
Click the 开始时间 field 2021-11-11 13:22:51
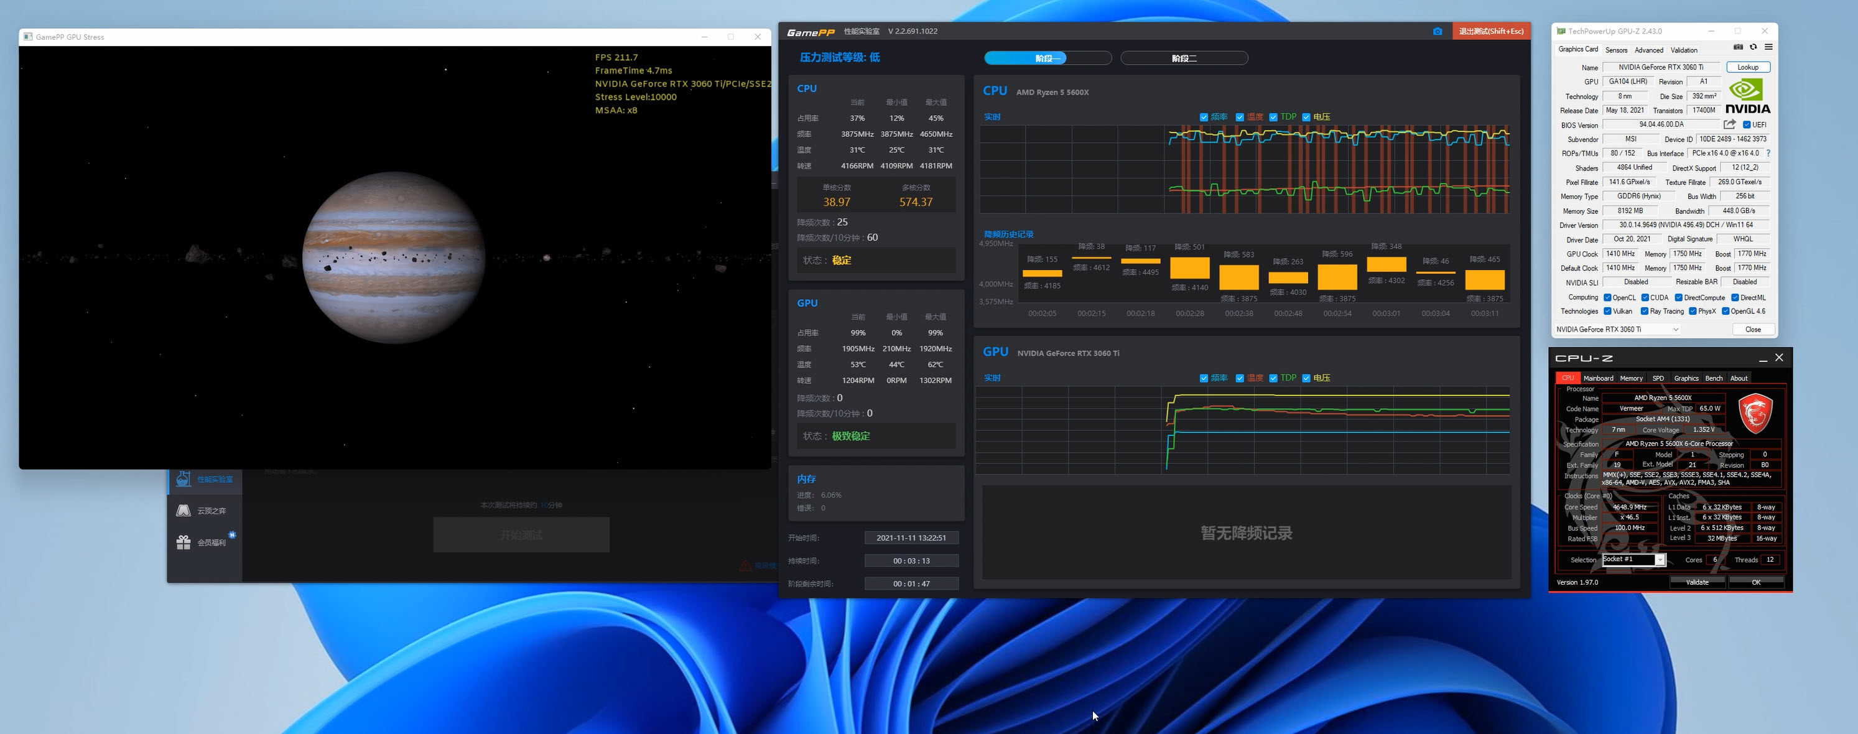click(x=912, y=537)
